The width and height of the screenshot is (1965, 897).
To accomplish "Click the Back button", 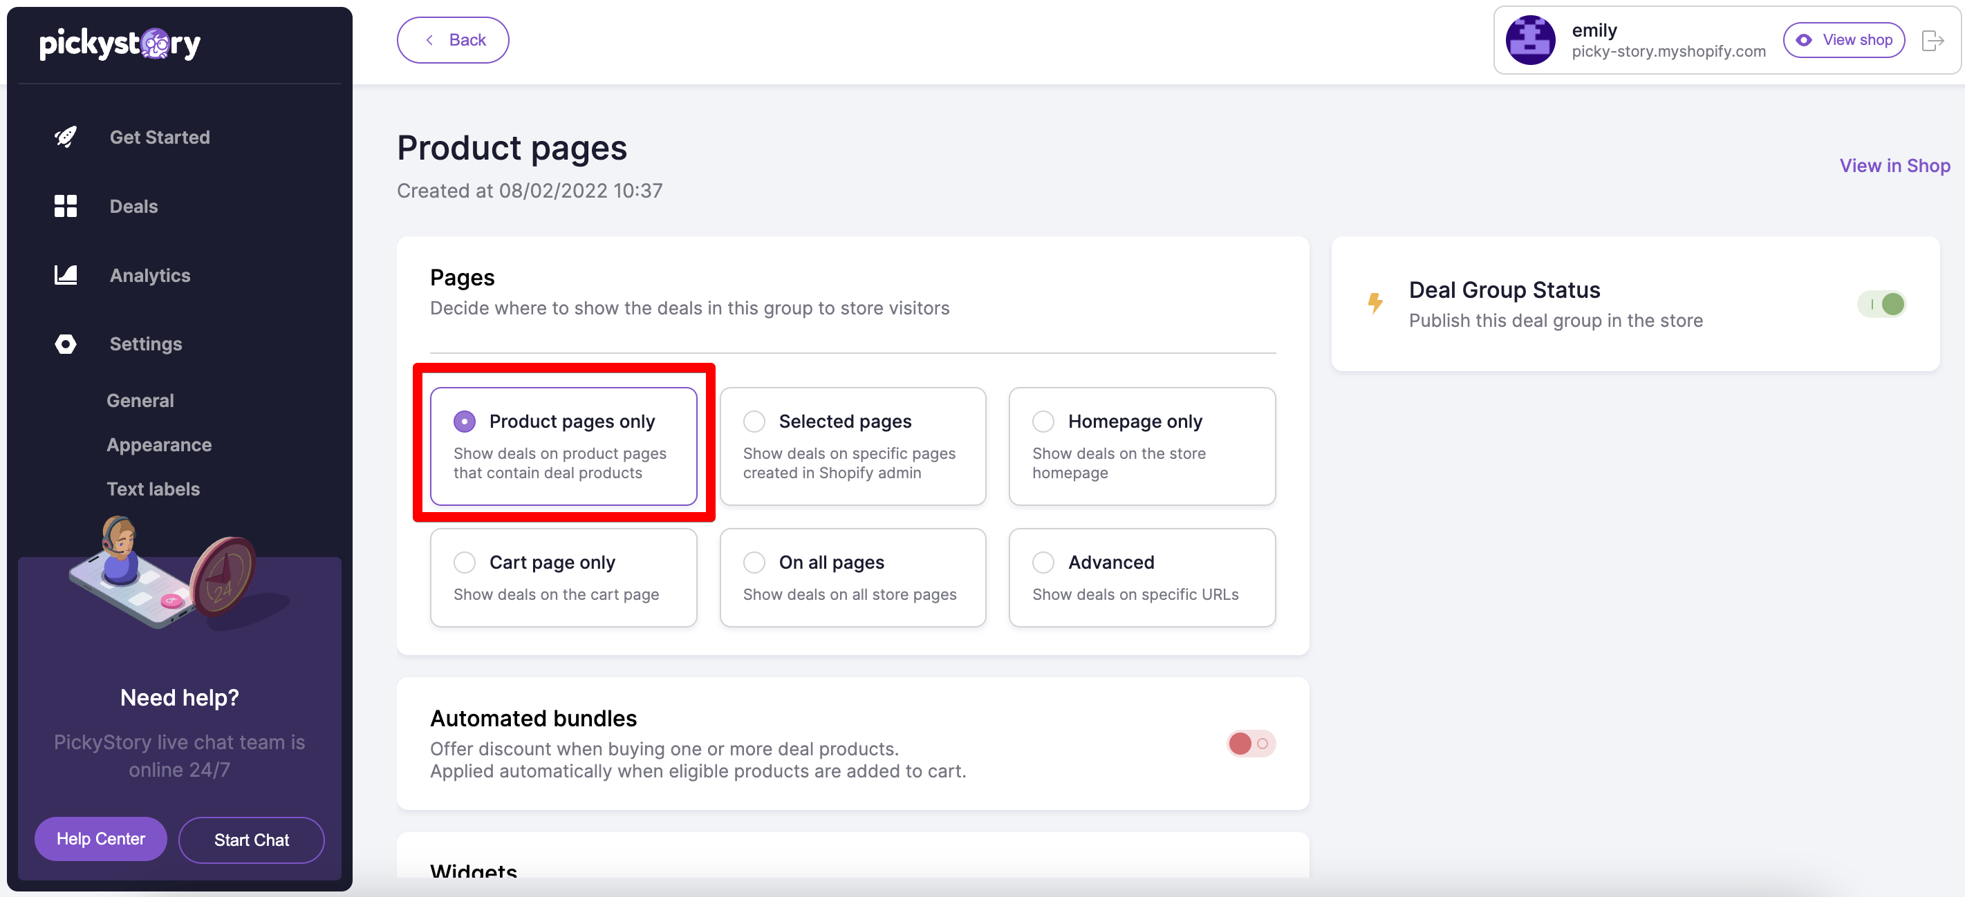I will [452, 39].
